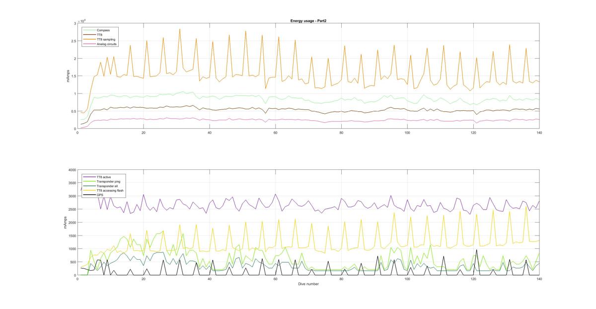
Task: Select the 'Compass' legend entry
Action: coord(103,30)
